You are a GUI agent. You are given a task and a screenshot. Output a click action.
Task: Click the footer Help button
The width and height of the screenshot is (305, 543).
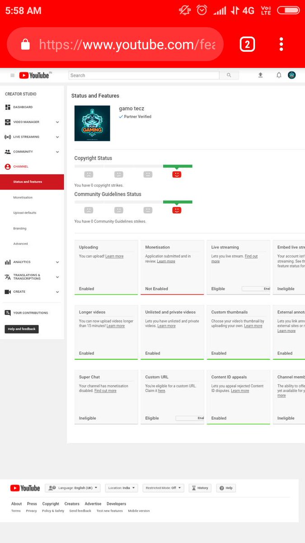[226, 488]
